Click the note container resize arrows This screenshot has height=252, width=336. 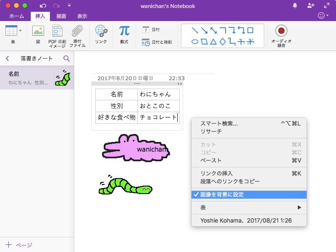tap(180, 84)
